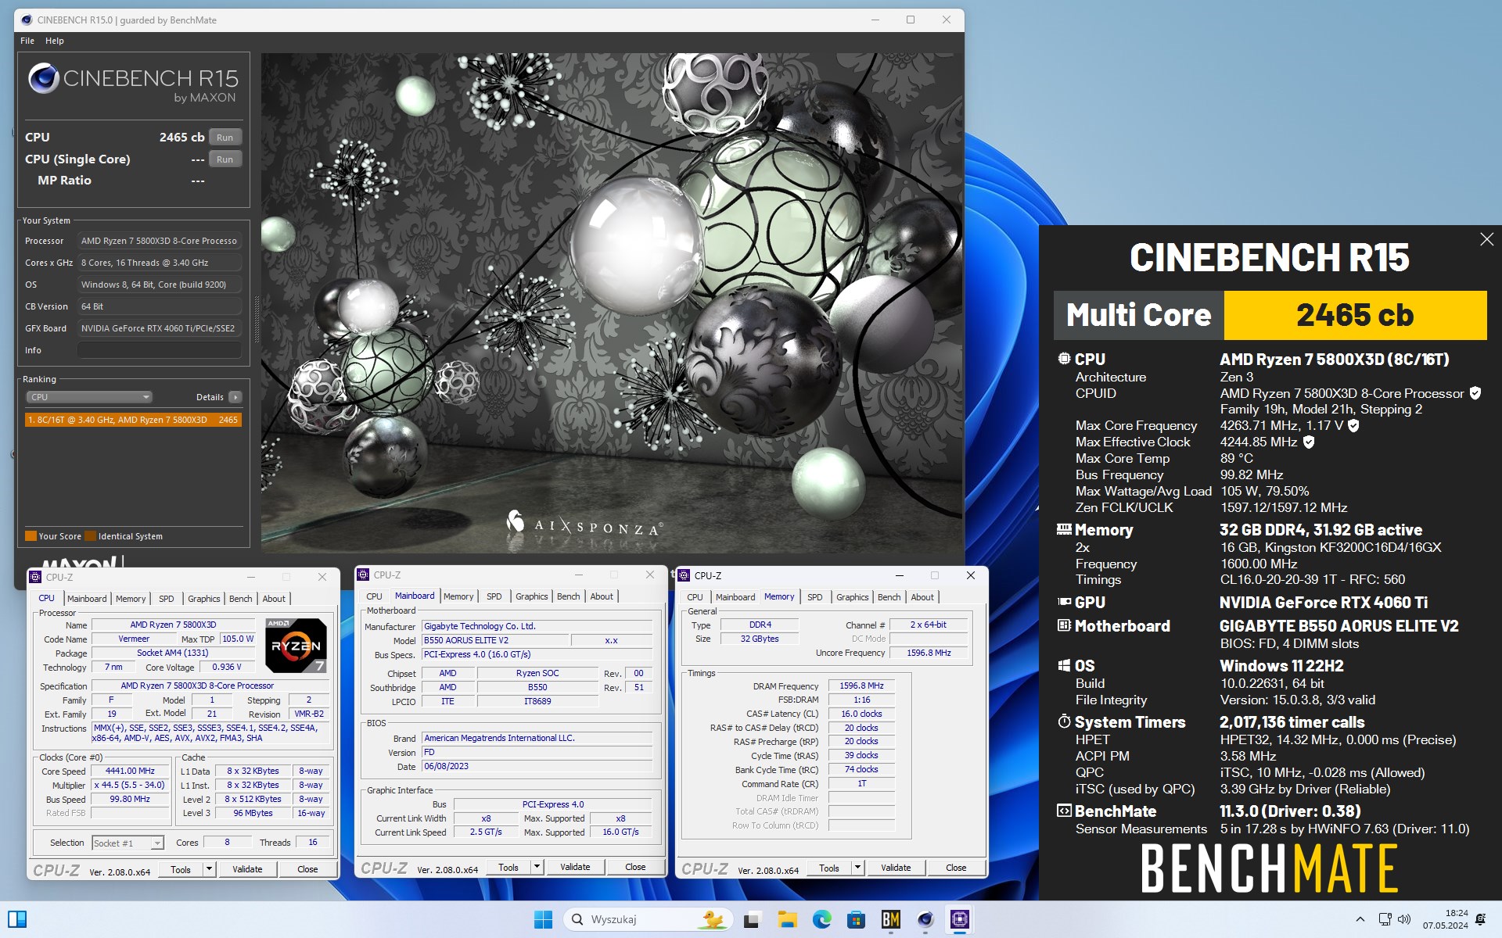Open notifications from the bell tray icon
The width and height of the screenshot is (1502, 938).
[x=1480, y=919]
